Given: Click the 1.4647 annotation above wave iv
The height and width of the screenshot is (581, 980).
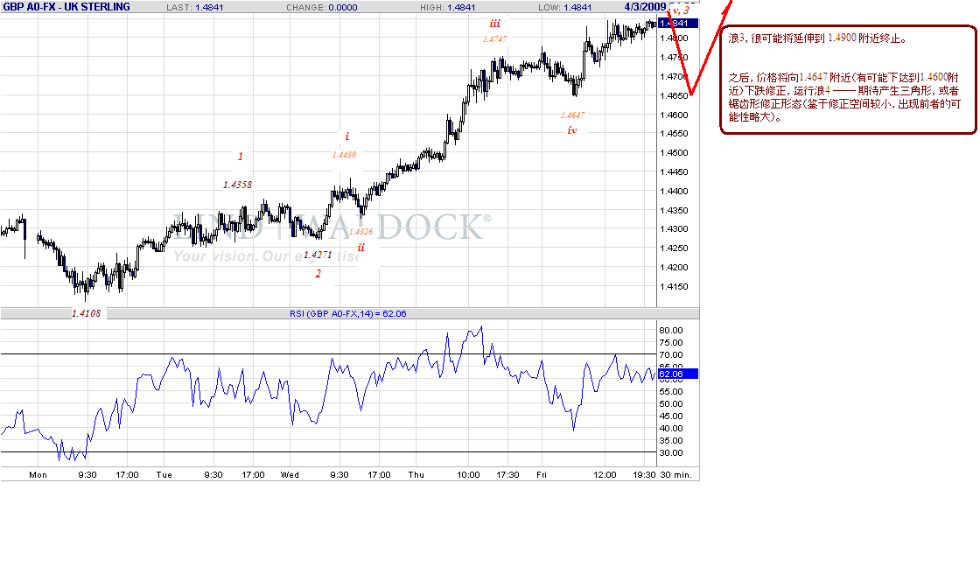Looking at the screenshot, I should click(572, 115).
